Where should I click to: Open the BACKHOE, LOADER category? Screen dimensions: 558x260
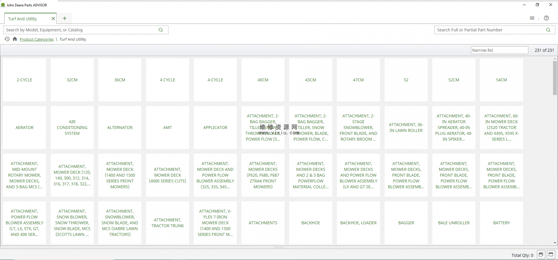359,223
